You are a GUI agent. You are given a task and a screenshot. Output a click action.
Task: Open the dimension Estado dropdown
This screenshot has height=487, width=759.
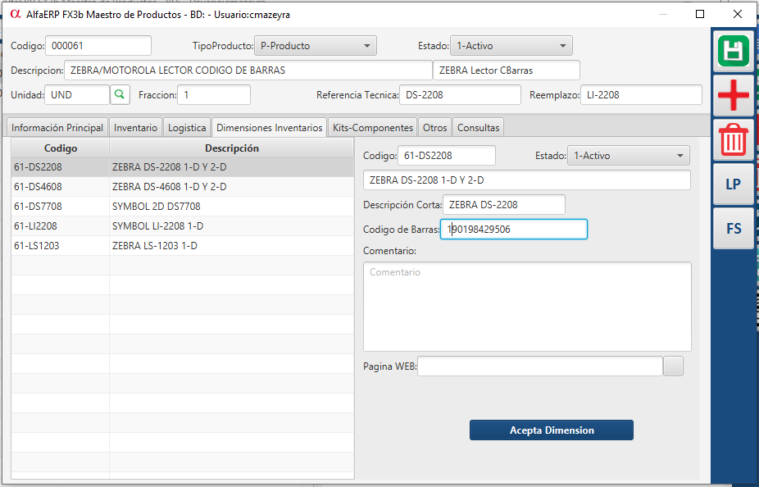pos(628,156)
